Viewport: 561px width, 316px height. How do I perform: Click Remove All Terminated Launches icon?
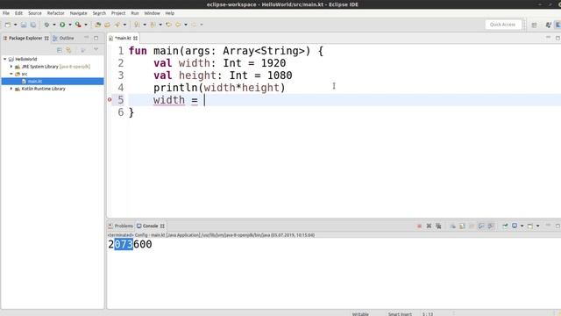(x=438, y=226)
